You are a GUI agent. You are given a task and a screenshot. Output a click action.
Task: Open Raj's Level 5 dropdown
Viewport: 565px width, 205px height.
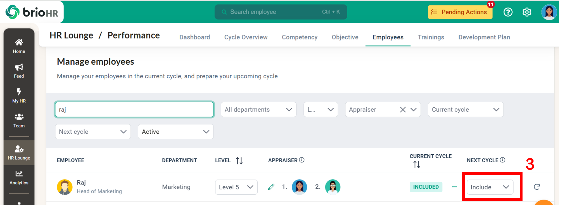click(x=236, y=187)
